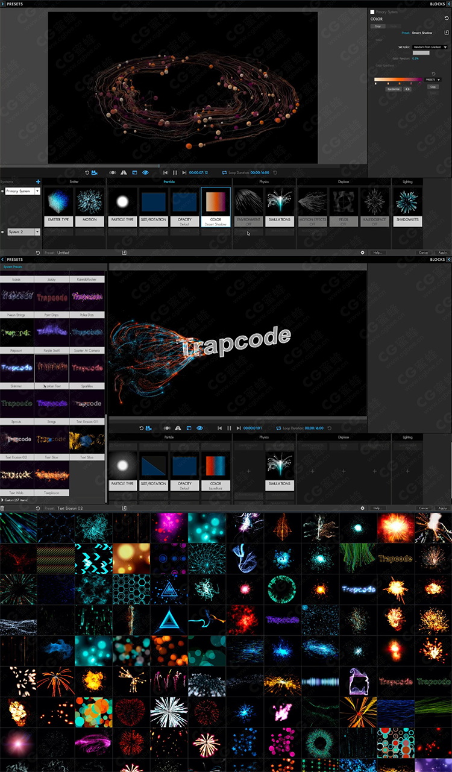Select OPACITY block in upper designer
Image resolution: width=452 pixels, height=772 pixels.
185,206
